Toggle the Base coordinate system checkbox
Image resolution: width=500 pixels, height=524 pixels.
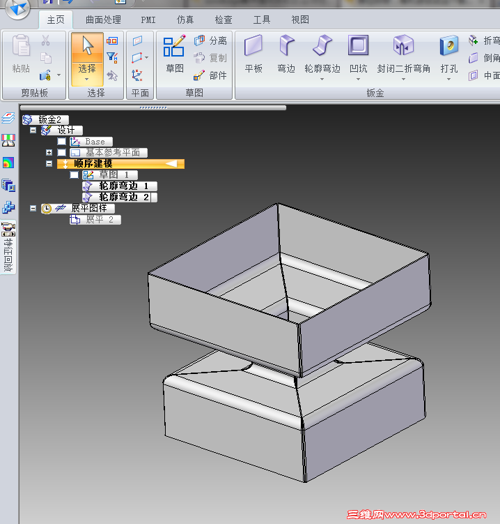pos(62,142)
